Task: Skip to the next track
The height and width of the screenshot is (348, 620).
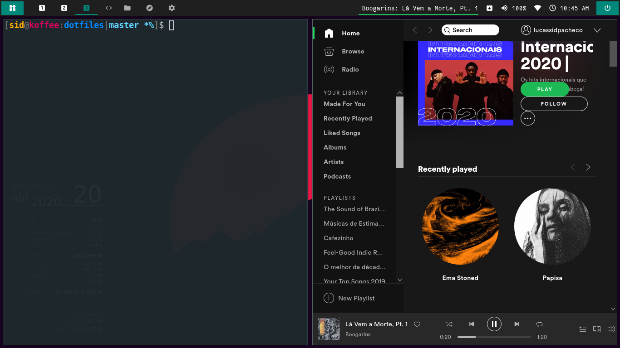Action: pyautogui.click(x=517, y=324)
